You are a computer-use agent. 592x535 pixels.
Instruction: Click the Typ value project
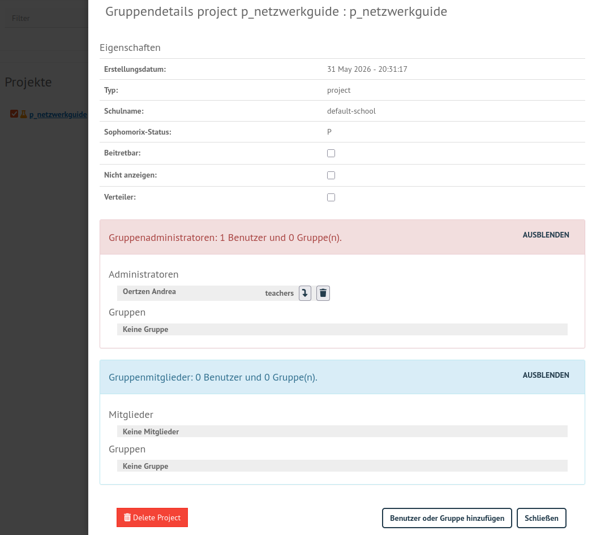[338, 90]
